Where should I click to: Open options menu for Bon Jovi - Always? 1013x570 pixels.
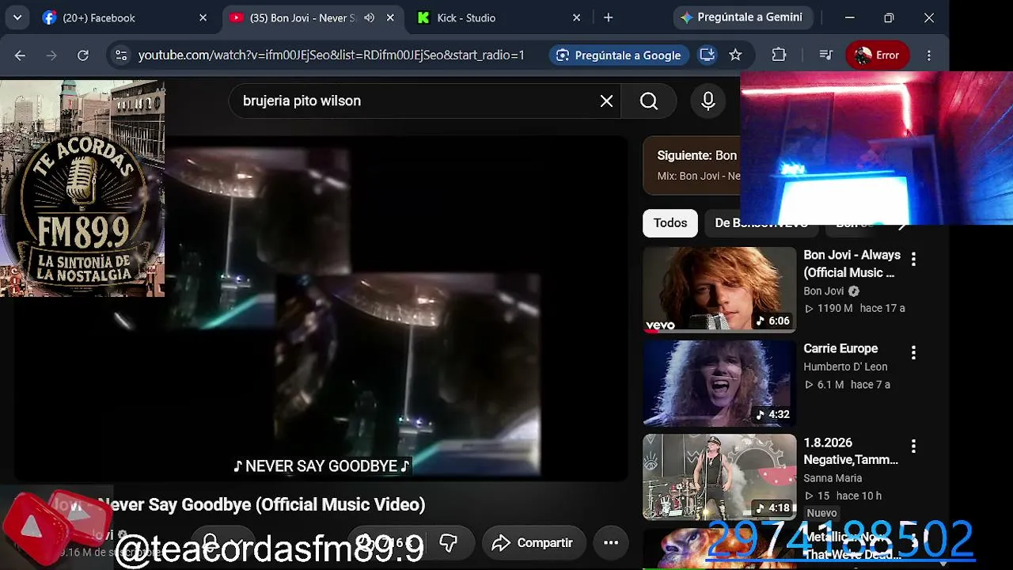(x=913, y=259)
